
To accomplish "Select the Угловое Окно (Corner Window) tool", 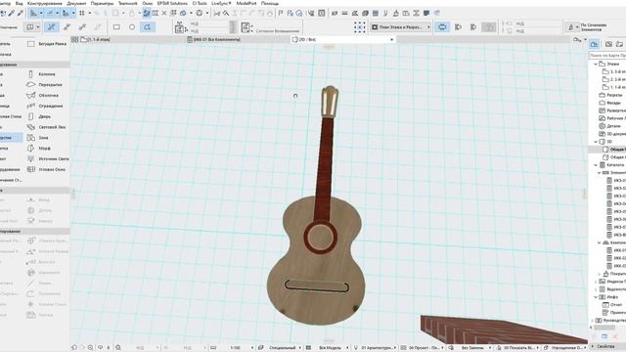I will coord(46,169).
